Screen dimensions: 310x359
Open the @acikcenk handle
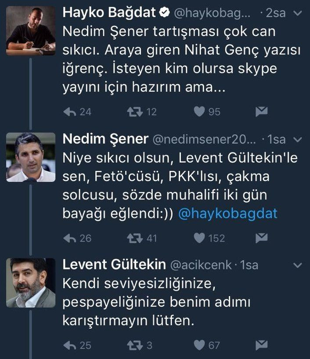(x=201, y=265)
